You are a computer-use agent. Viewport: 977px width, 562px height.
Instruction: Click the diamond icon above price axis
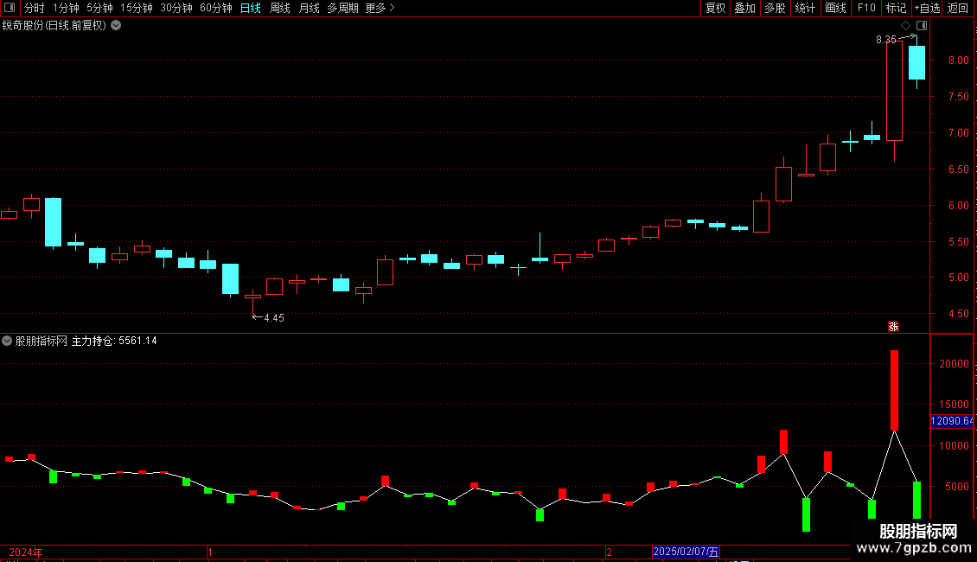click(x=906, y=26)
